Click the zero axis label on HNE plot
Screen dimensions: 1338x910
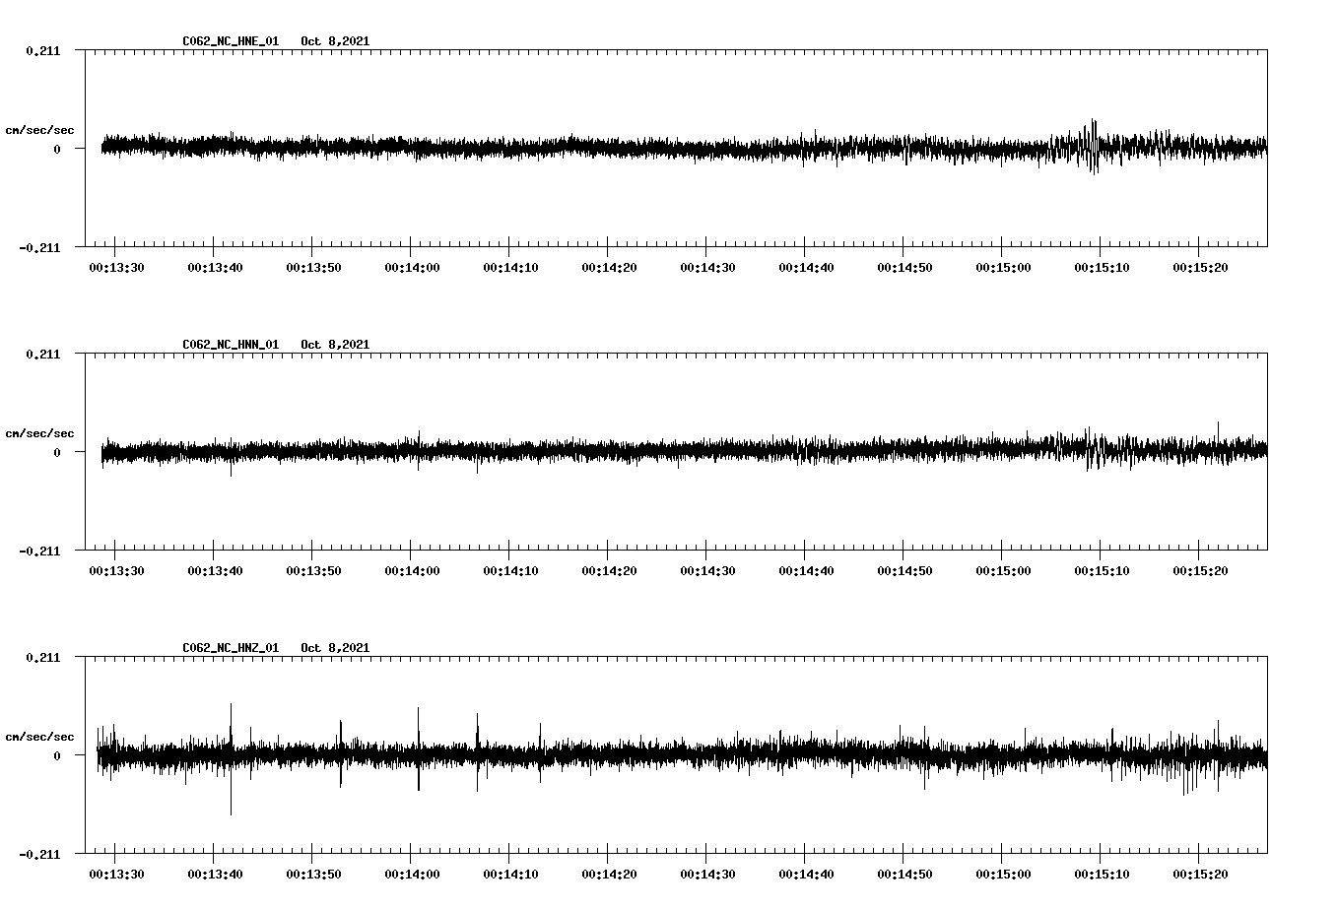(x=56, y=149)
